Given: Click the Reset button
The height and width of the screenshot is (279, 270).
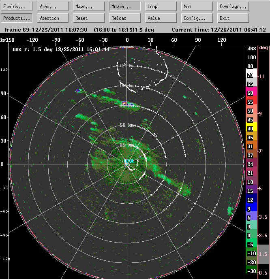Looking at the screenshot, I should (x=89, y=18).
